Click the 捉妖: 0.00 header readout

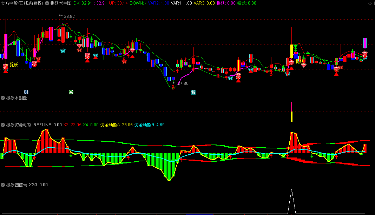226,3
